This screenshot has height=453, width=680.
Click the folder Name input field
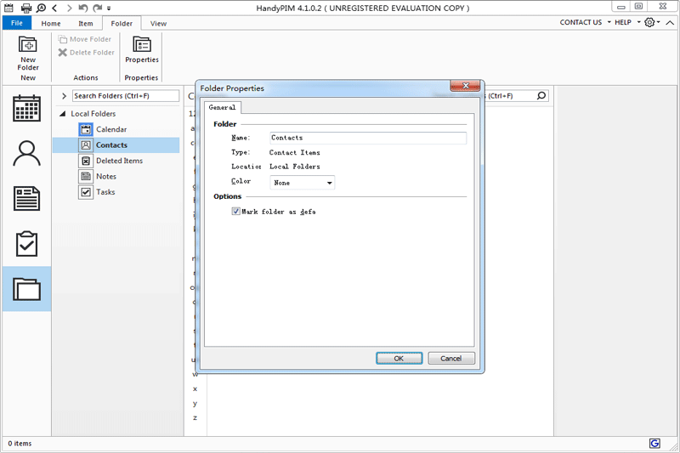point(368,138)
